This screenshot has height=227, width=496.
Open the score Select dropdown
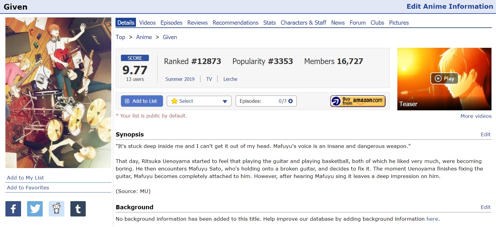click(199, 101)
